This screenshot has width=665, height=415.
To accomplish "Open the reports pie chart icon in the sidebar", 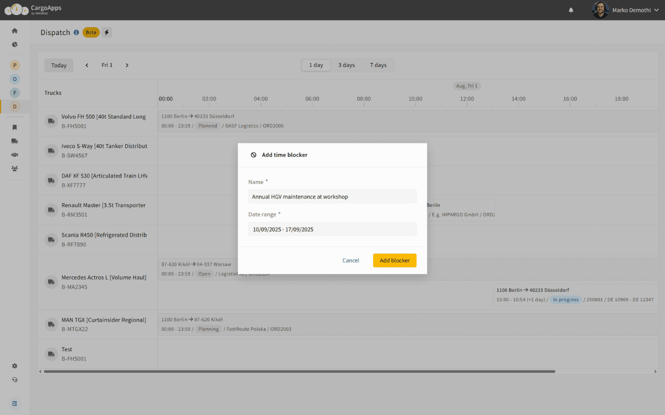I will (15, 44).
